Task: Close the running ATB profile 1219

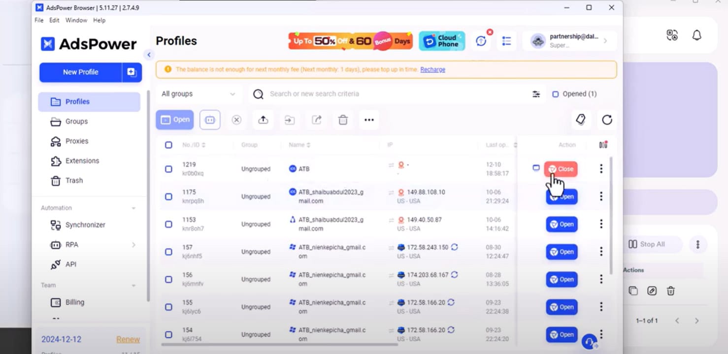Action: (561, 169)
